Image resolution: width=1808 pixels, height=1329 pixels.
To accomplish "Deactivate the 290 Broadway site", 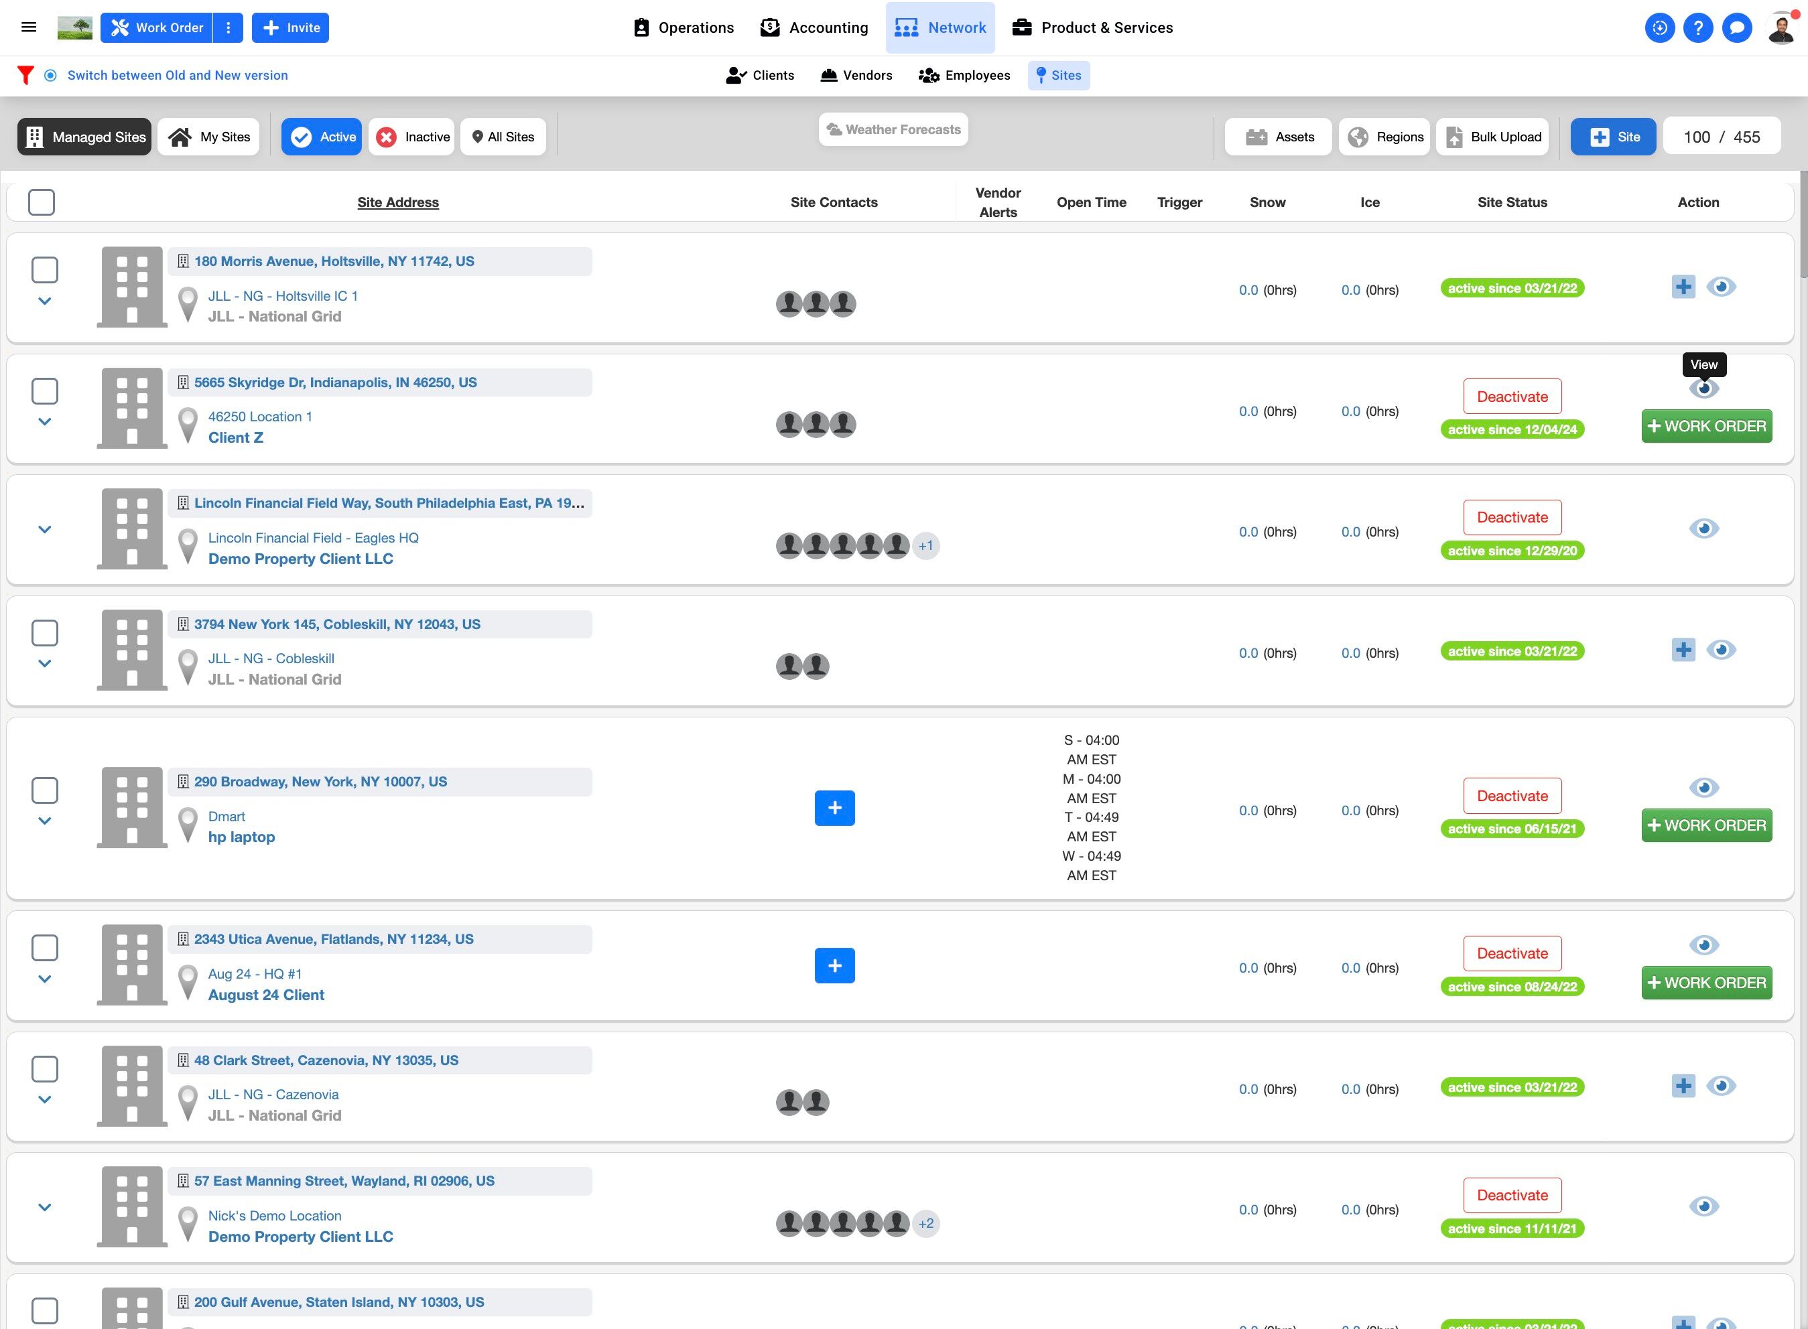I will tap(1512, 796).
